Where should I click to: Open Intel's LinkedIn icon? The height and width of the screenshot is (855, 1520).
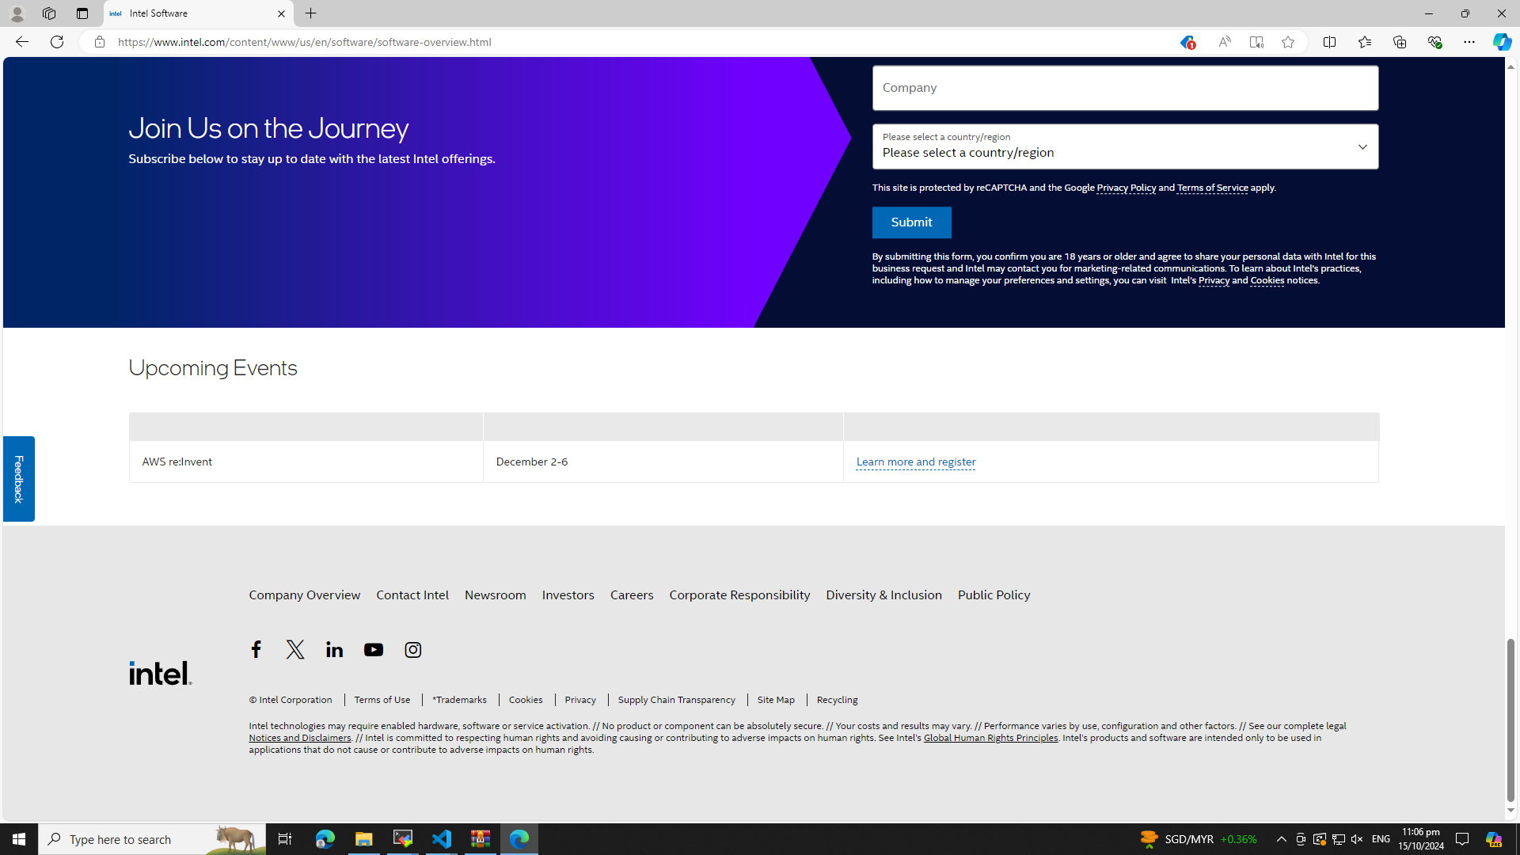point(334,650)
